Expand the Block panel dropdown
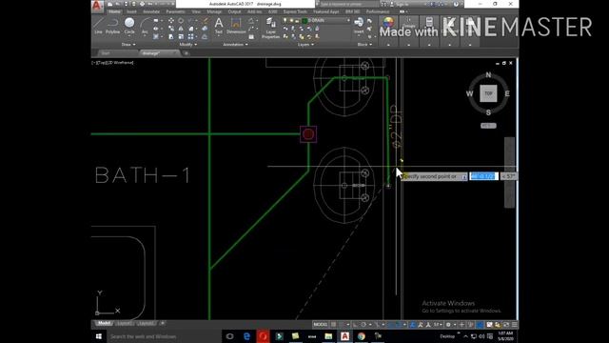The width and height of the screenshot is (609, 343). click(364, 45)
